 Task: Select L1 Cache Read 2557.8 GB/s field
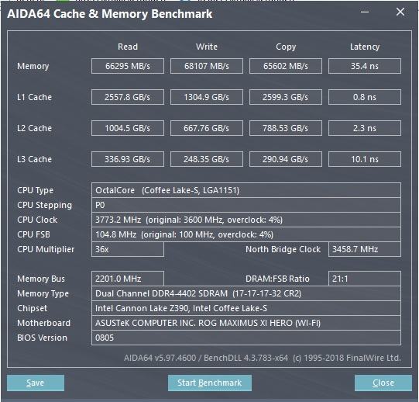pos(128,97)
